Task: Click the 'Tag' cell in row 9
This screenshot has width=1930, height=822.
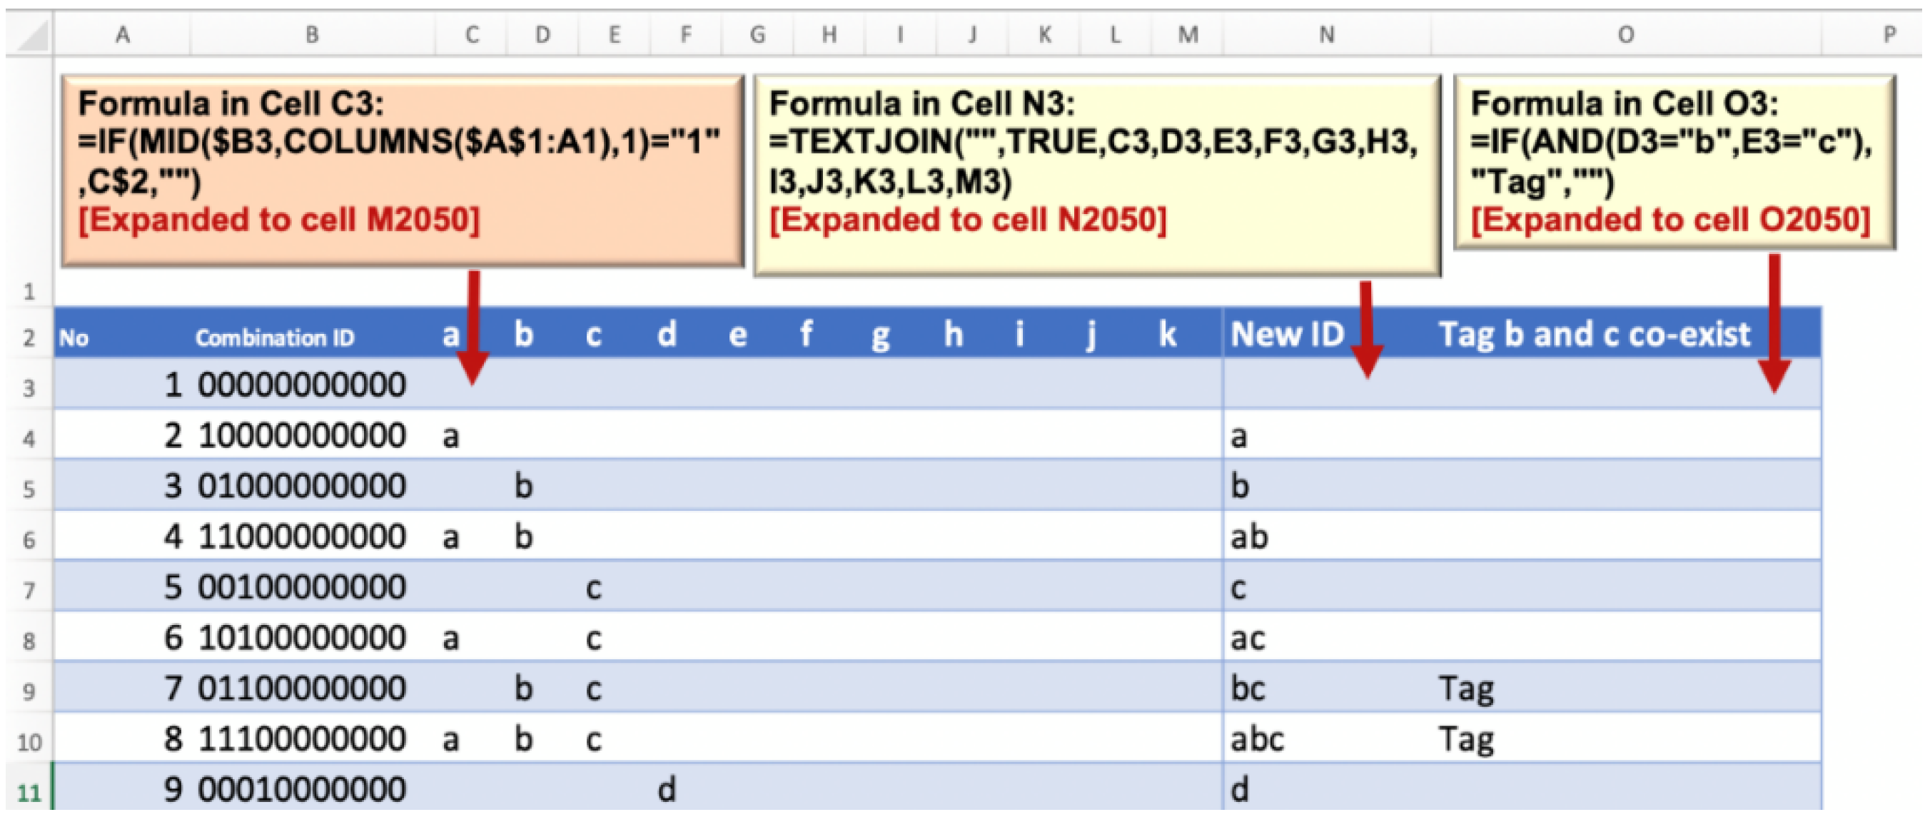Action: (1465, 688)
